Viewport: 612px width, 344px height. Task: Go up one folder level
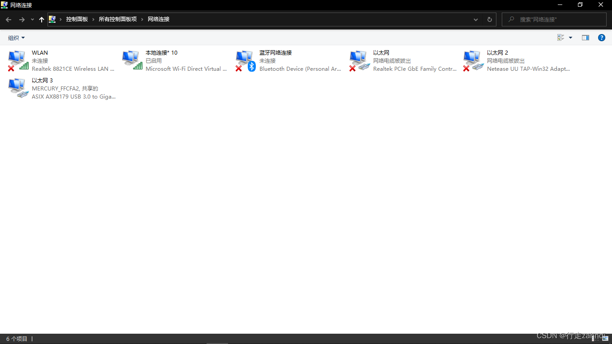point(42,20)
